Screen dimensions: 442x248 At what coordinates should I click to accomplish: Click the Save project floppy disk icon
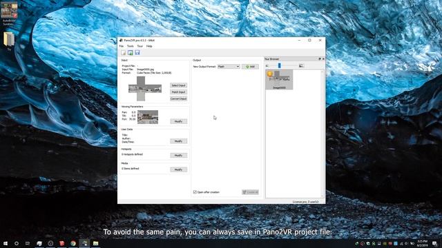pos(137,52)
